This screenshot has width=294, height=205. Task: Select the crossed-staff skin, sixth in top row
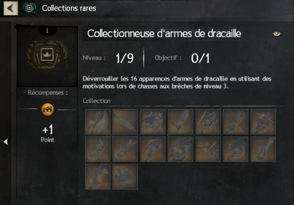click(236, 122)
